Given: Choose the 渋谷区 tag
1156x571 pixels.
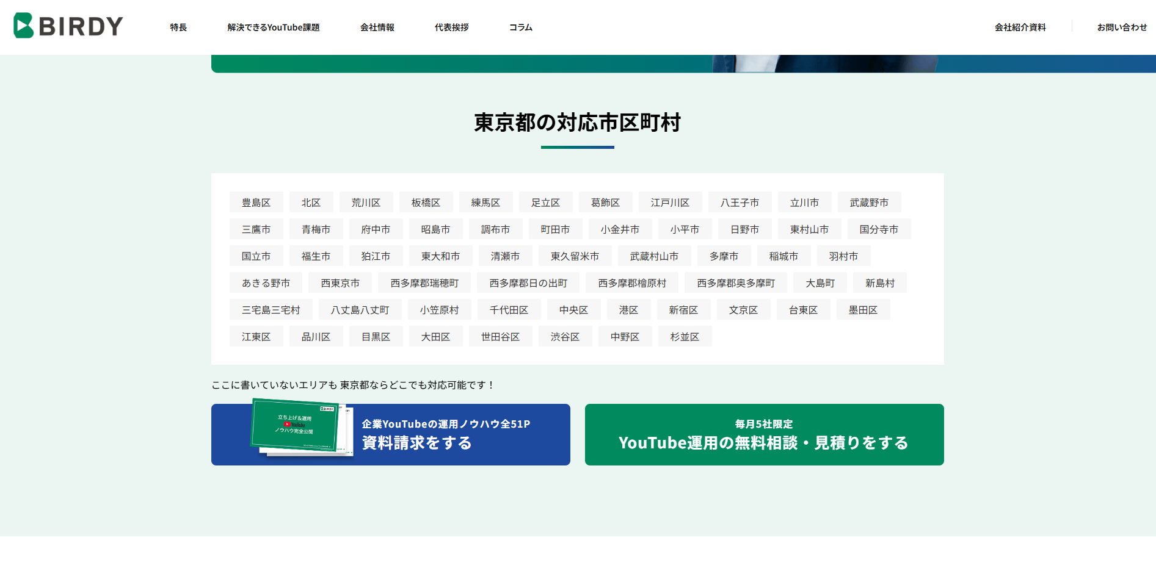Looking at the screenshot, I should pyautogui.click(x=565, y=337).
